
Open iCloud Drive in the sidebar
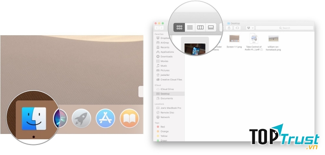[x=165, y=89]
